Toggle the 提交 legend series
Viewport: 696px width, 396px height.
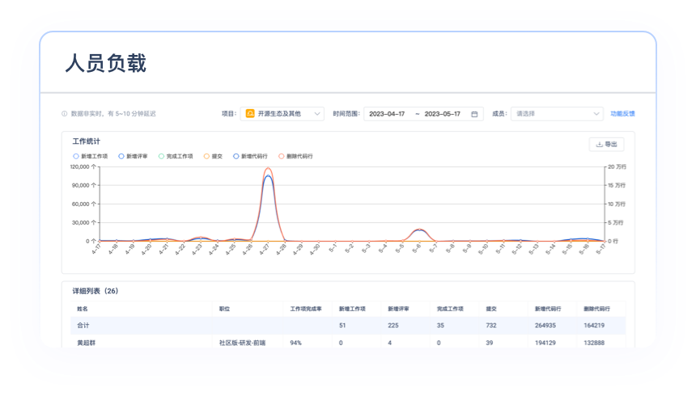click(213, 156)
